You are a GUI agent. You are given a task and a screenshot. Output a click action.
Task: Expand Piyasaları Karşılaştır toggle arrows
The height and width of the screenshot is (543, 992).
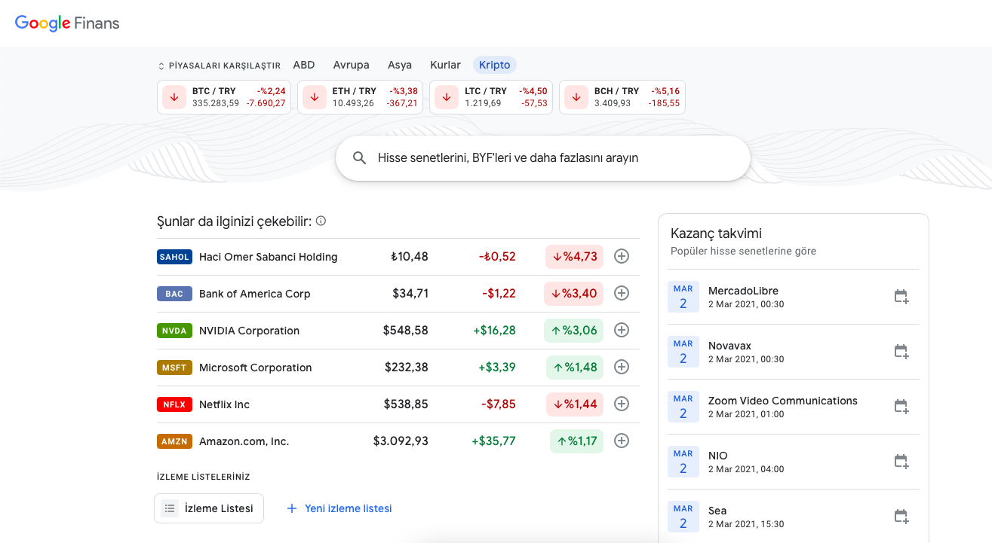[161, 66]
